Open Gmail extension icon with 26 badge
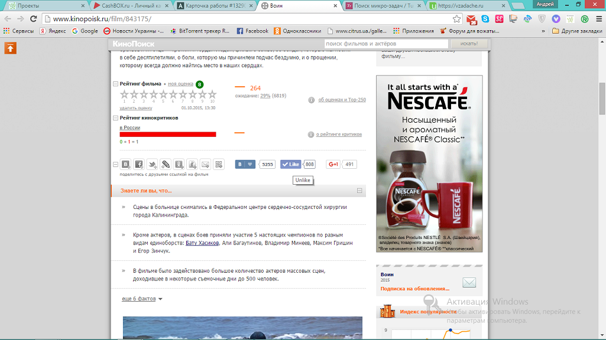The width and height of the screenshot is (606, 340). (471, 19)
